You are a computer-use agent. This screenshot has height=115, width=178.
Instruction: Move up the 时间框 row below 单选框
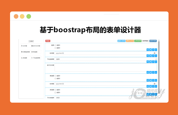[153, 86]
